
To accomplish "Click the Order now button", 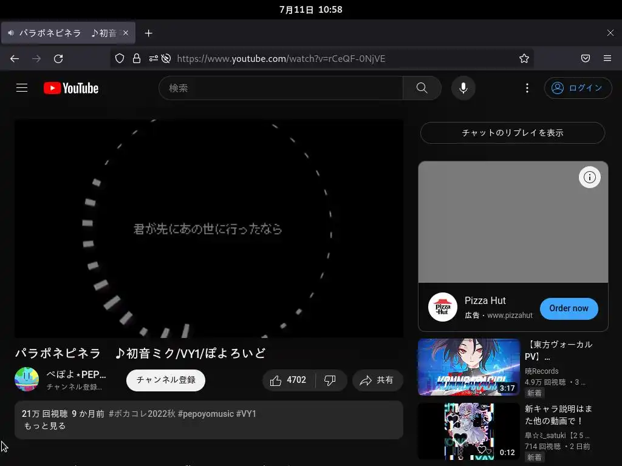I will coord(569,308).
